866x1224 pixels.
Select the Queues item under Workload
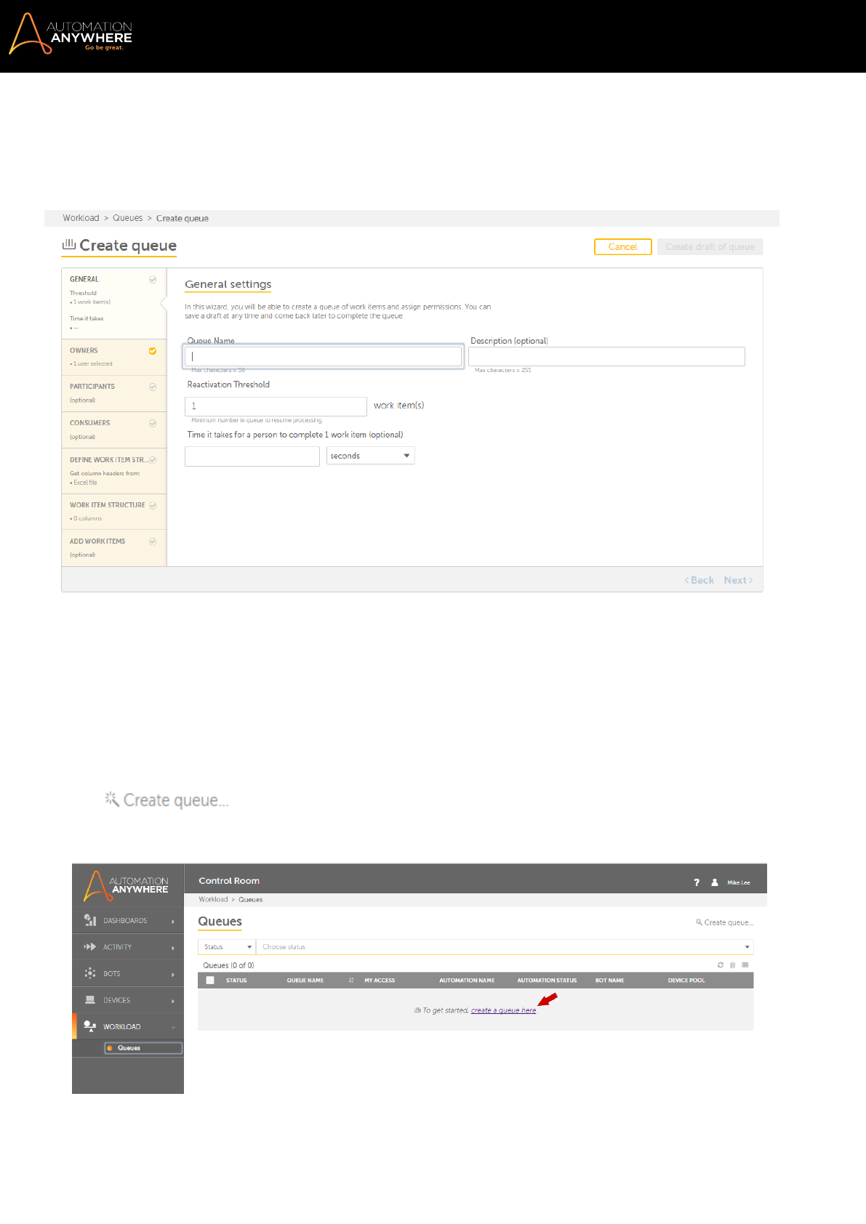[143, 1048]
